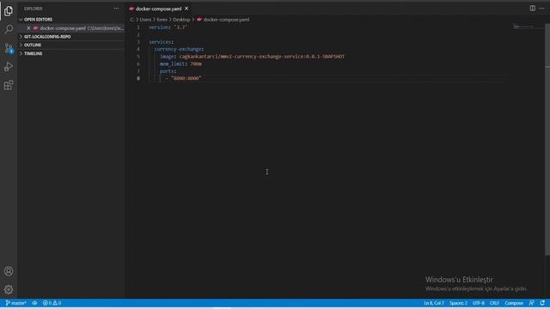Screen dimensions: 550x309
Task: Click the "8000:8000" port mapping
Action: tap(186, 78)
